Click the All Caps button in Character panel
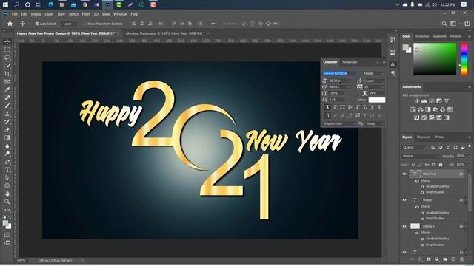This screenshot has width=474, height=266. click(x=342, y=107)
